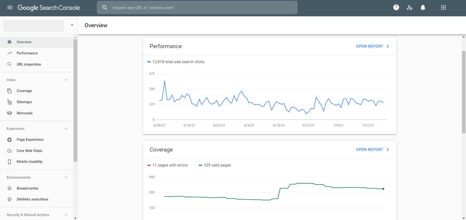Go to Mobile Usability report
The image size is (466, 220).
(x=29, y=162)
